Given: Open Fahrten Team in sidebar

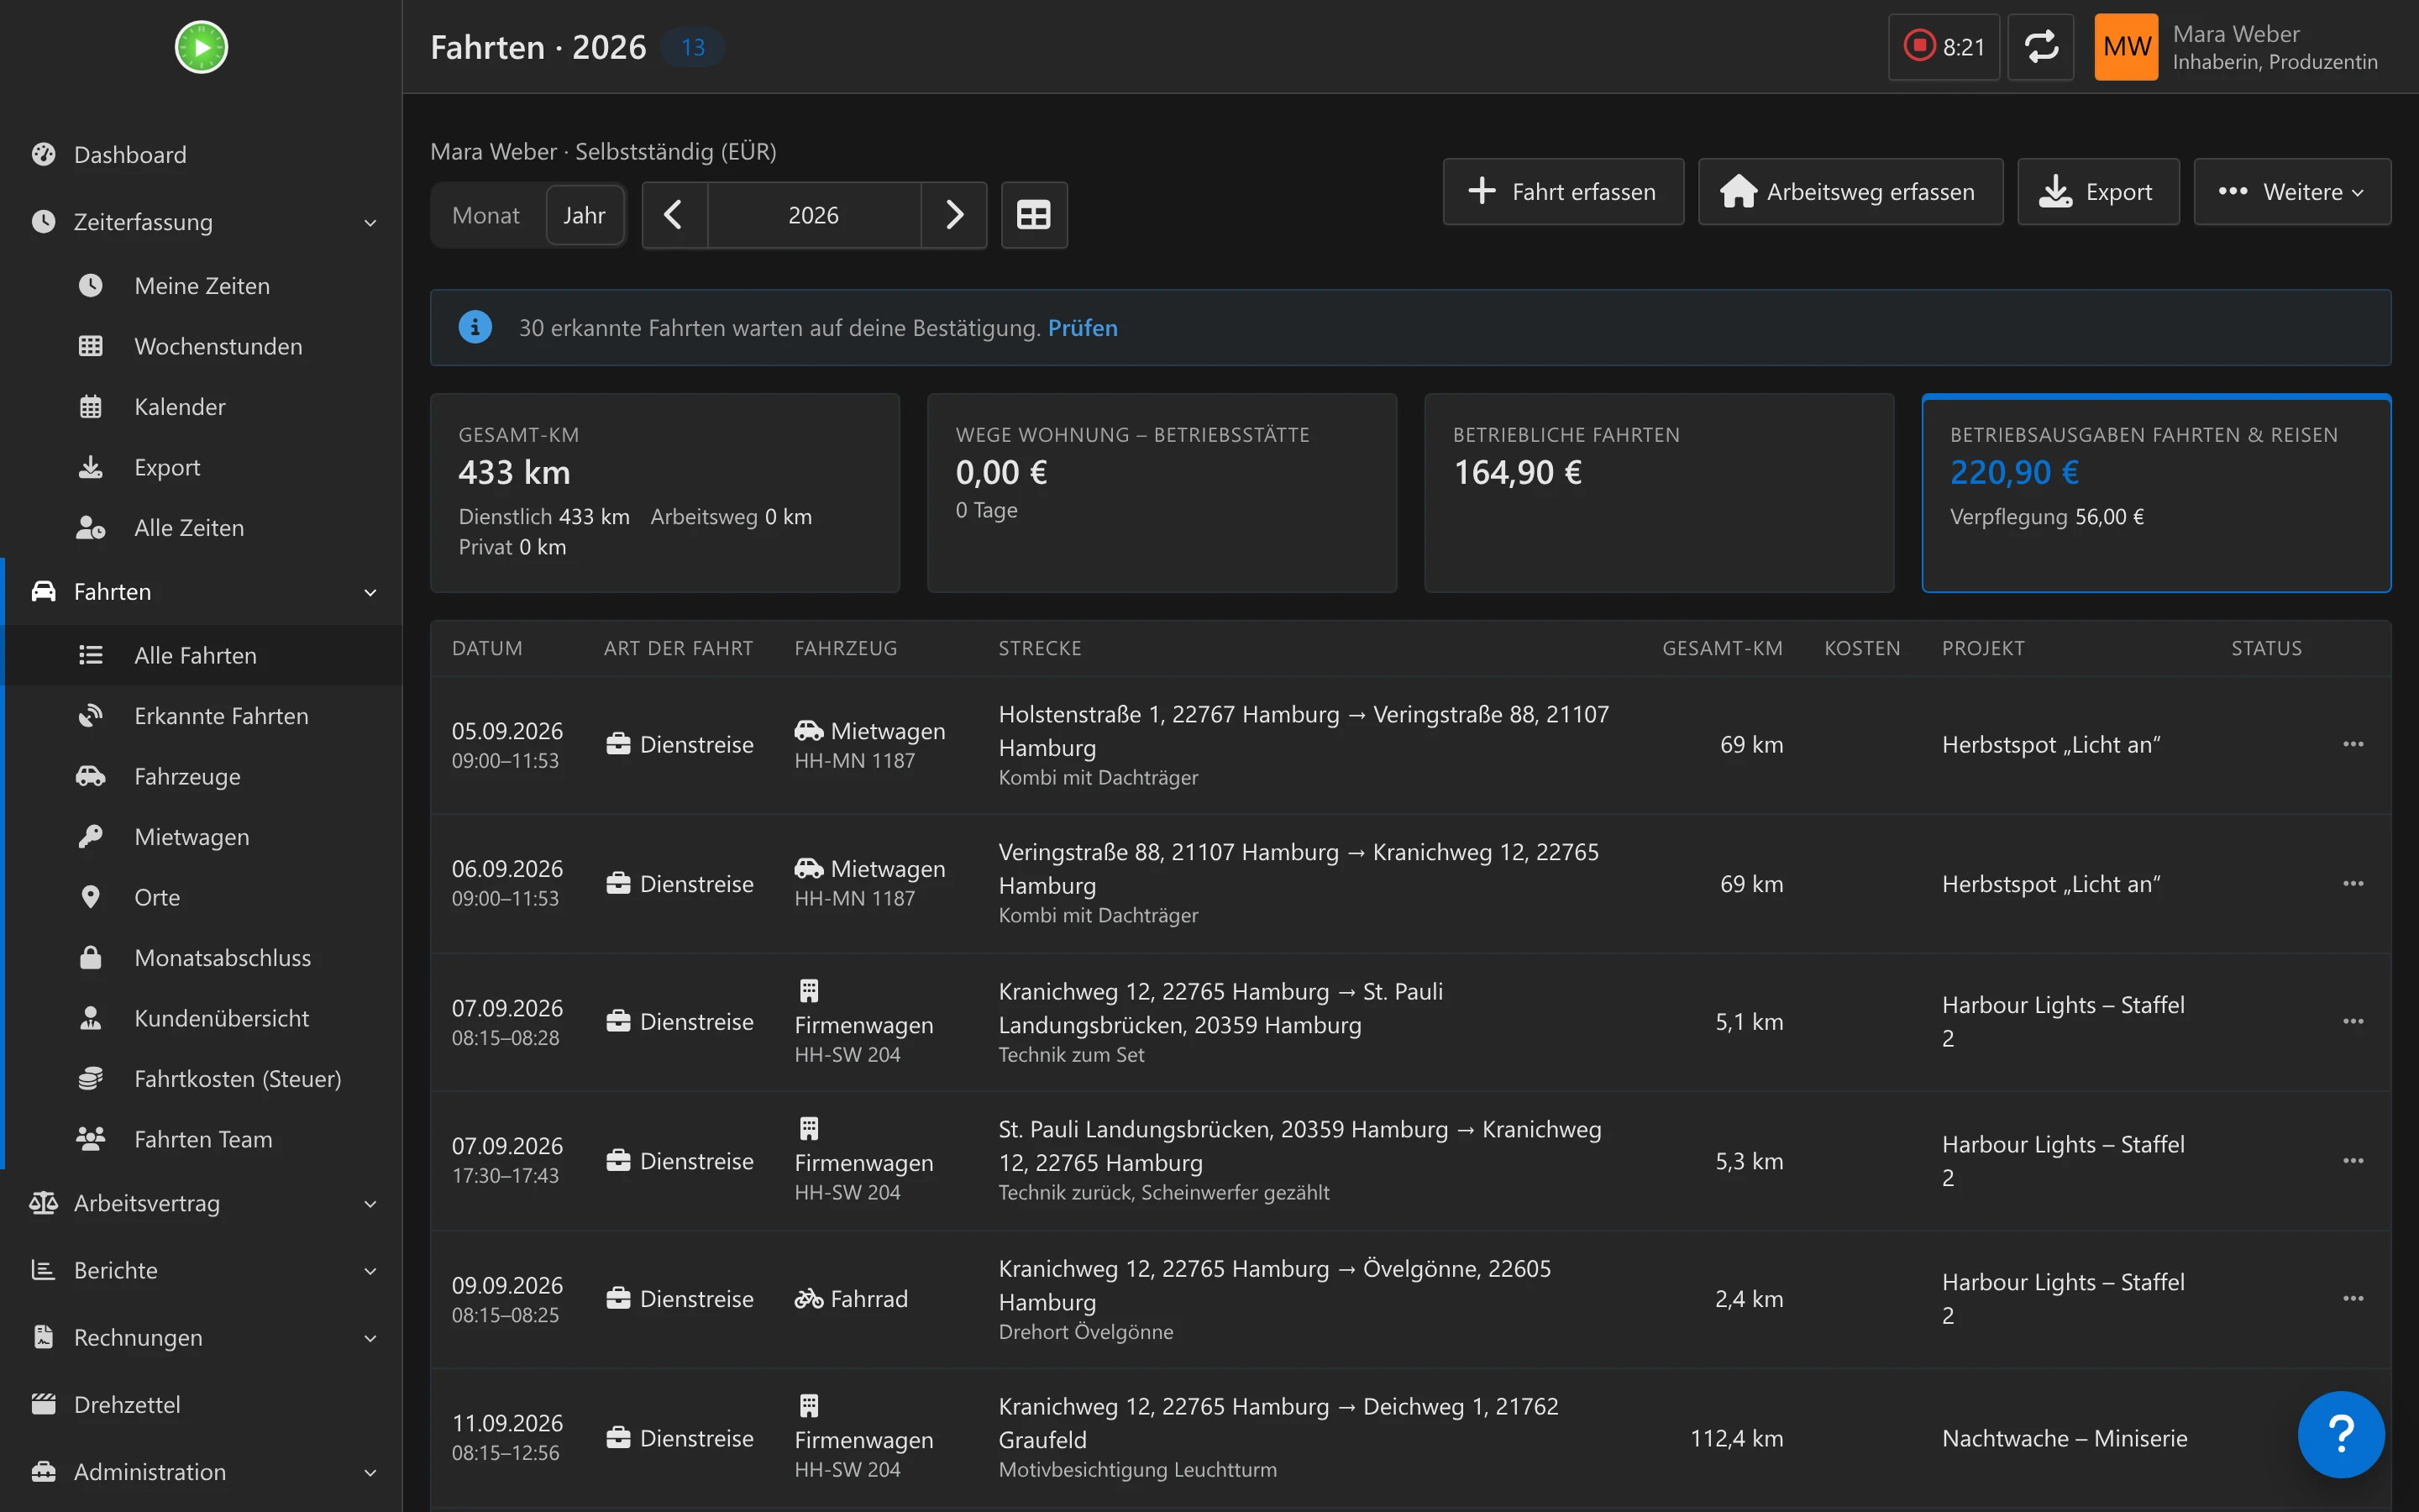Looking at the screenshot, I should 203,1139.
